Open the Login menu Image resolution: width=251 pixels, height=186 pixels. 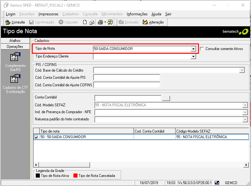point(11,14)
